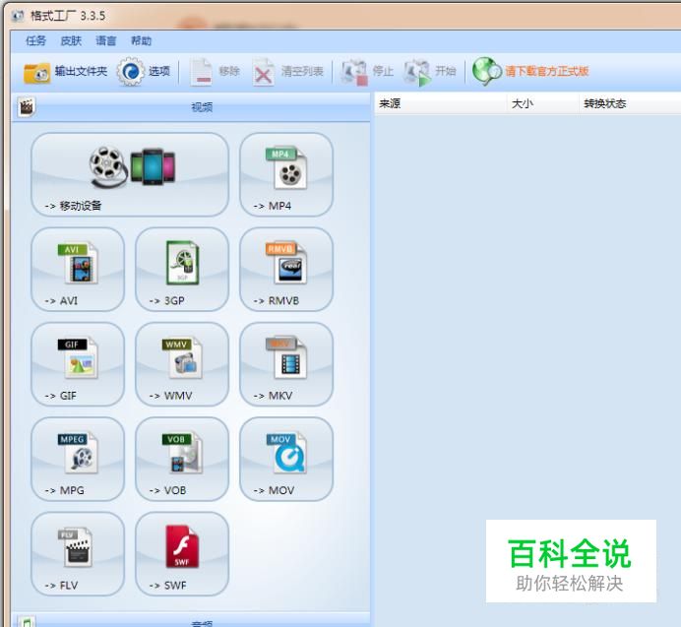Image resolution: width=681 pixels, height=627 pixels.
Task: Open 请下载官方正式版 link
Action: tap(547, 71)
